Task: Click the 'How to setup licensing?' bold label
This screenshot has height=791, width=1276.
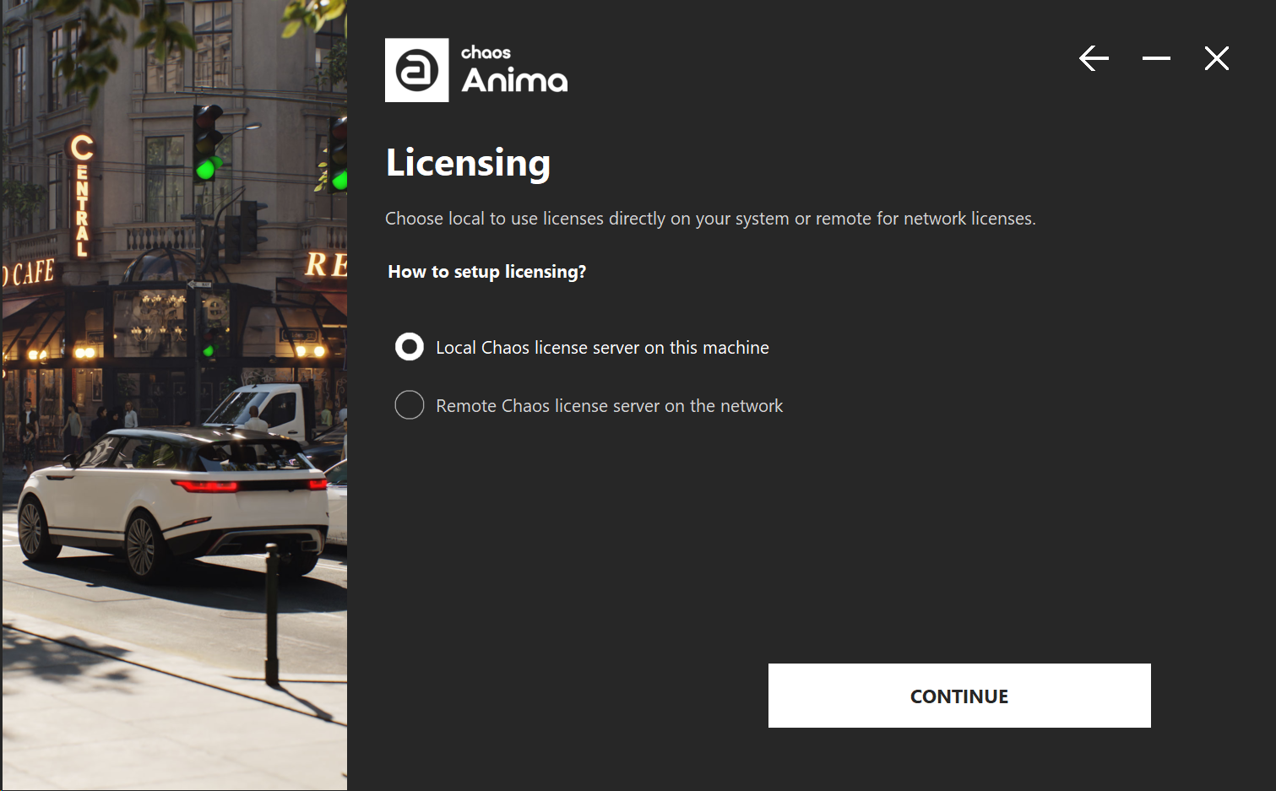Action: point(487,272)
